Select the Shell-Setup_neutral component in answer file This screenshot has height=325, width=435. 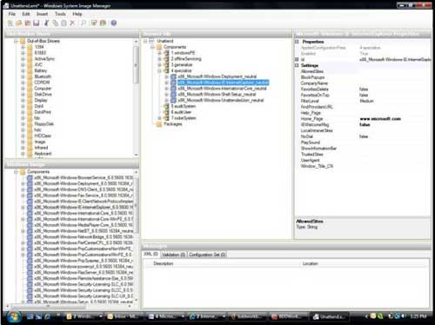click(217, 94)
